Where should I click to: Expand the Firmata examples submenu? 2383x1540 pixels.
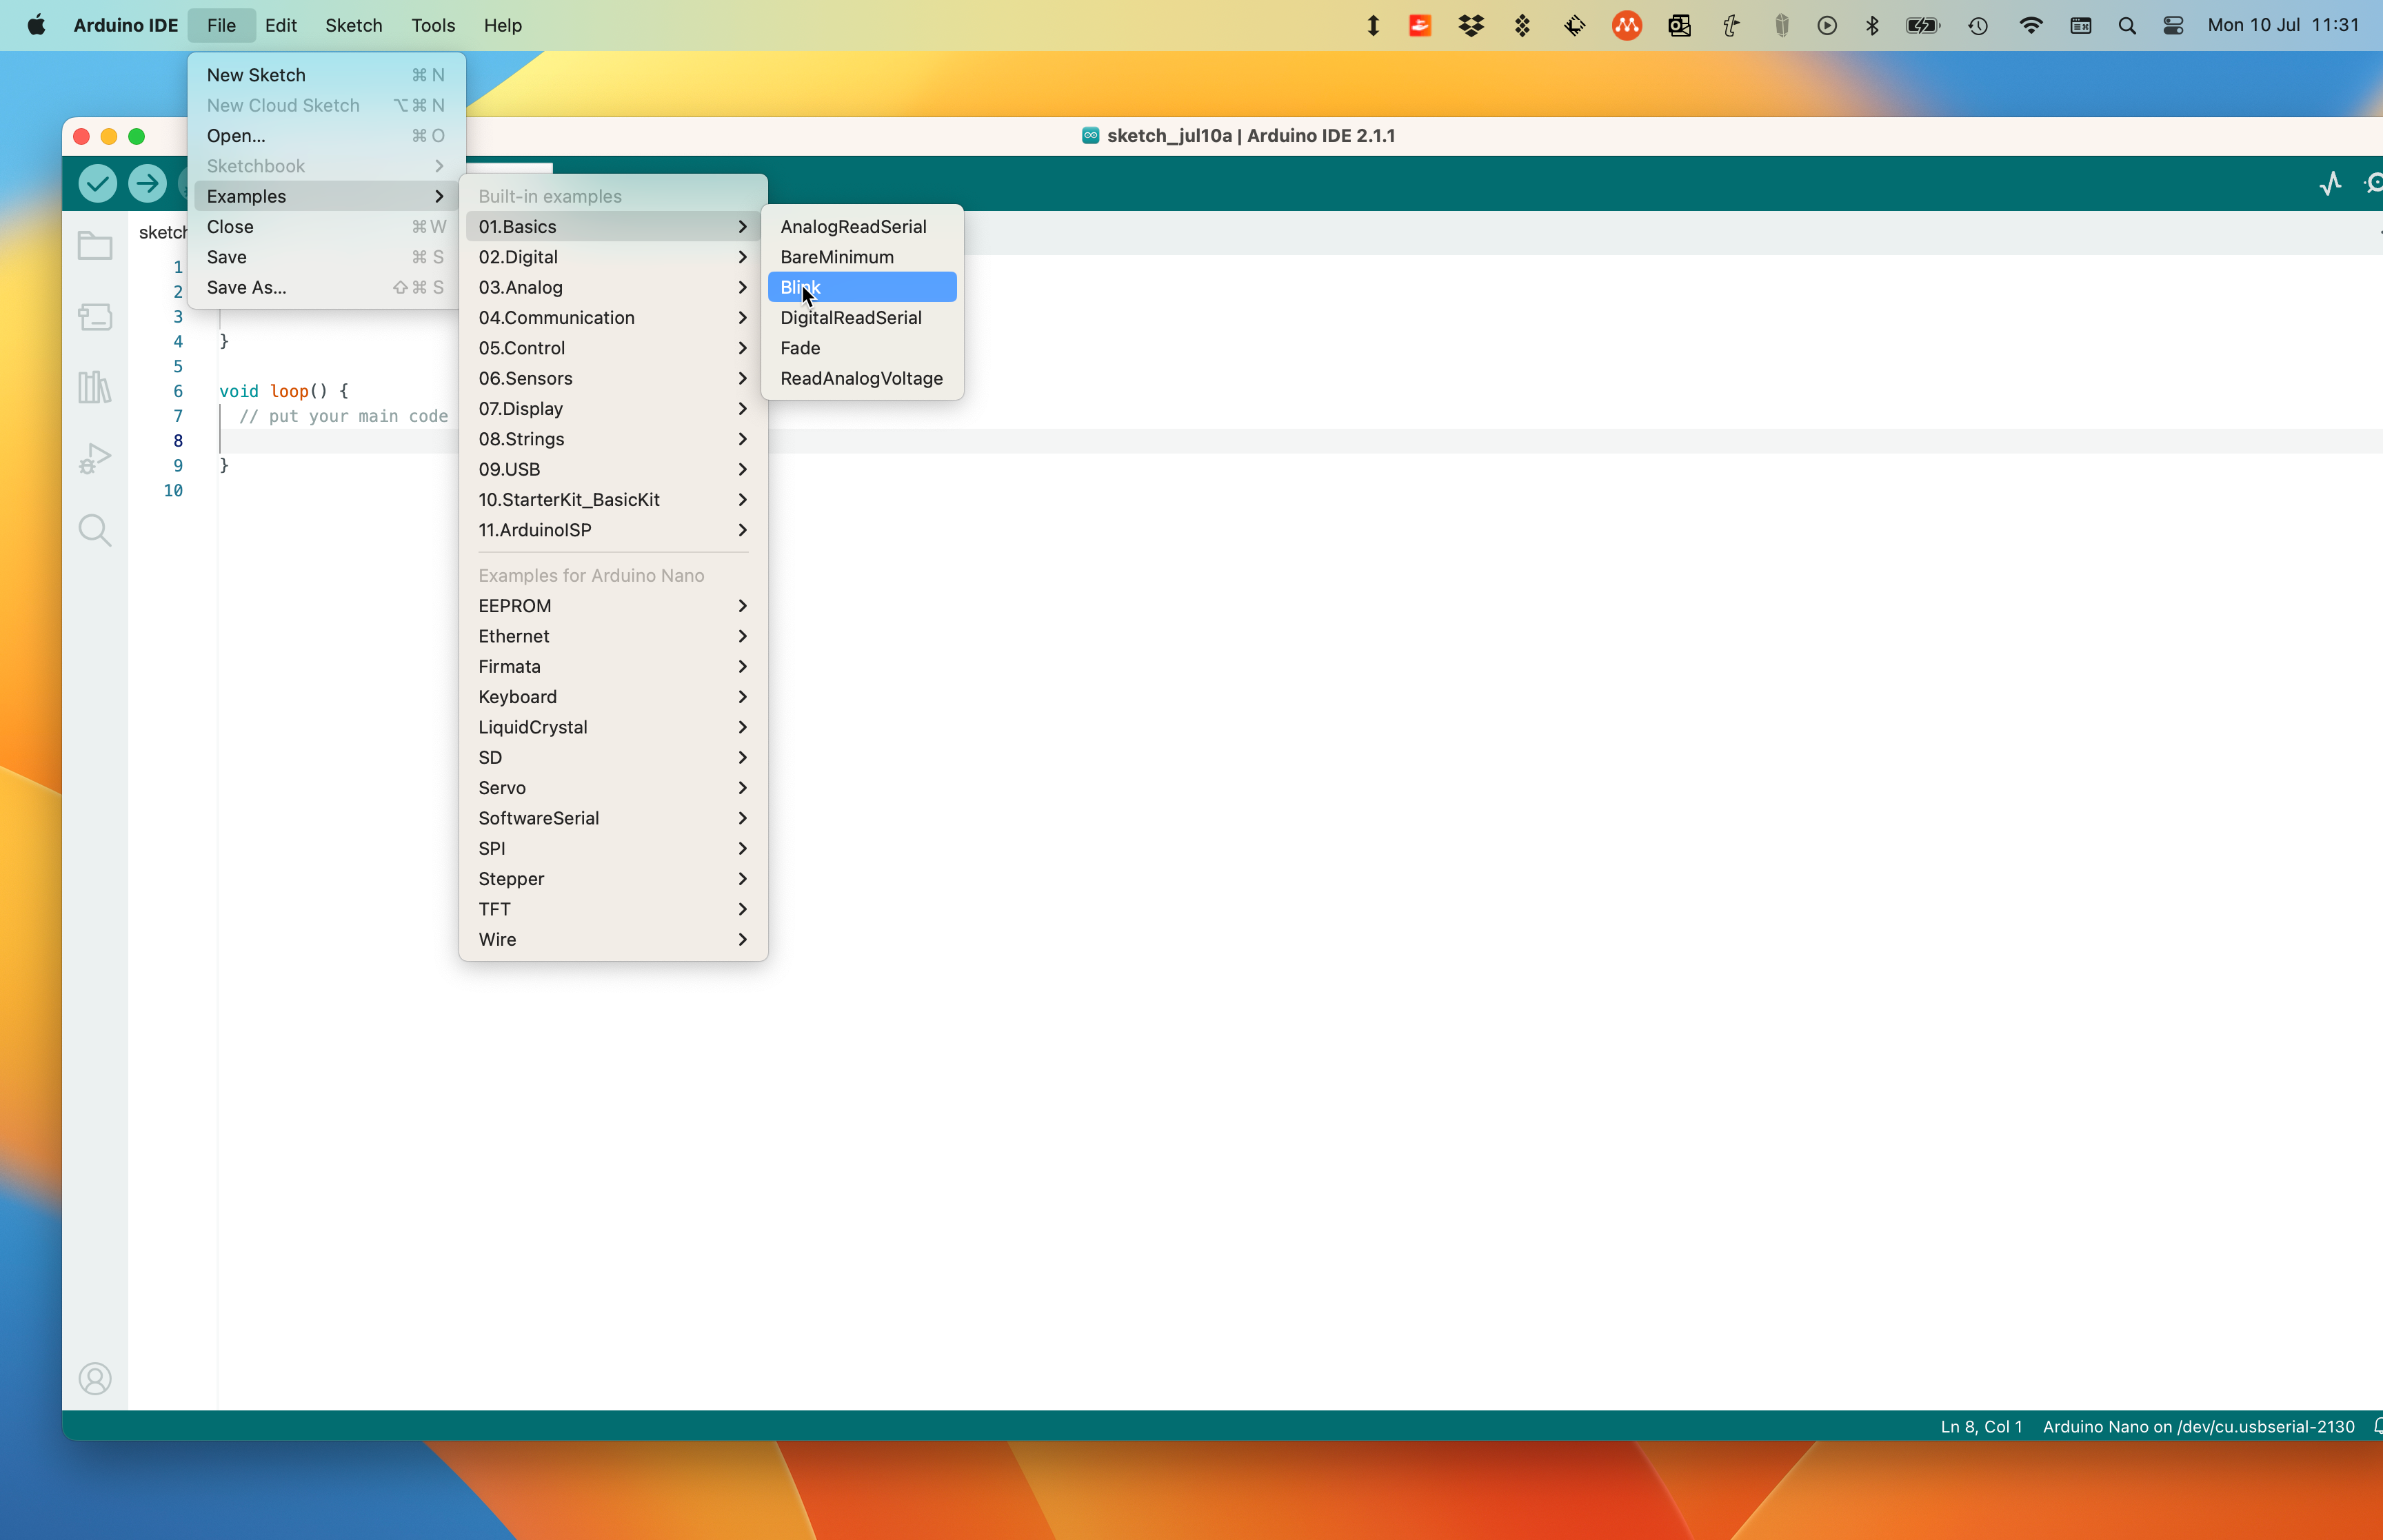613,666
